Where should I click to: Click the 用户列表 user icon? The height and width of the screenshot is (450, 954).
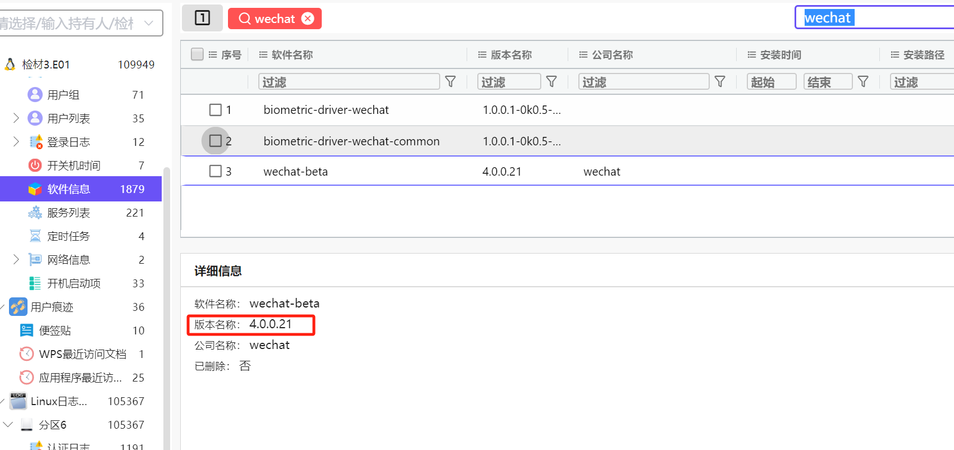point(35,118)
